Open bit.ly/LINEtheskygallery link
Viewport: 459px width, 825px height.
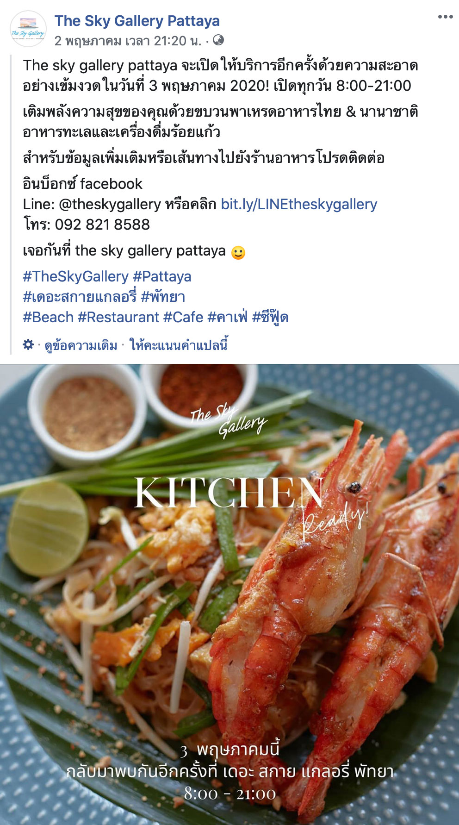[299, 204]
